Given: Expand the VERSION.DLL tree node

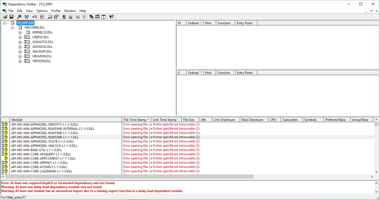Looking at the screenshot, I should (x=20, y=61).
